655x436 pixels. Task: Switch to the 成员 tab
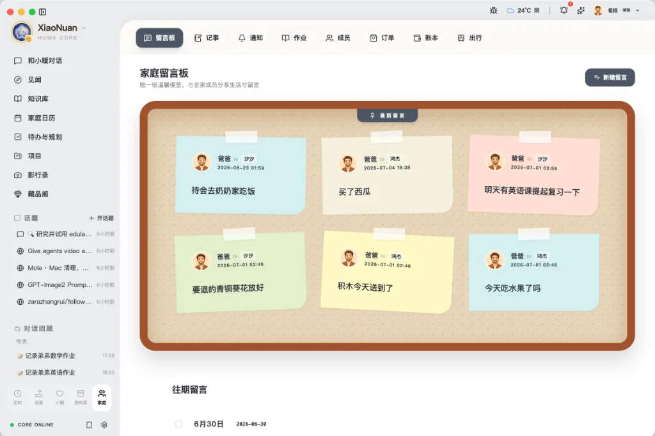click(x=338, y=38)
